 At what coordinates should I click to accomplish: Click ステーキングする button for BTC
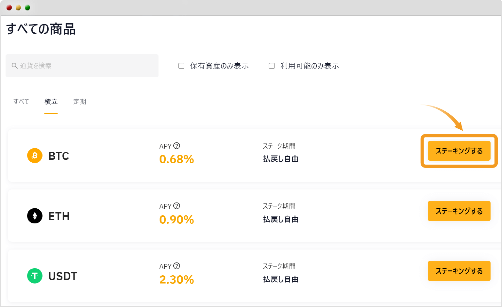(459, 151)
